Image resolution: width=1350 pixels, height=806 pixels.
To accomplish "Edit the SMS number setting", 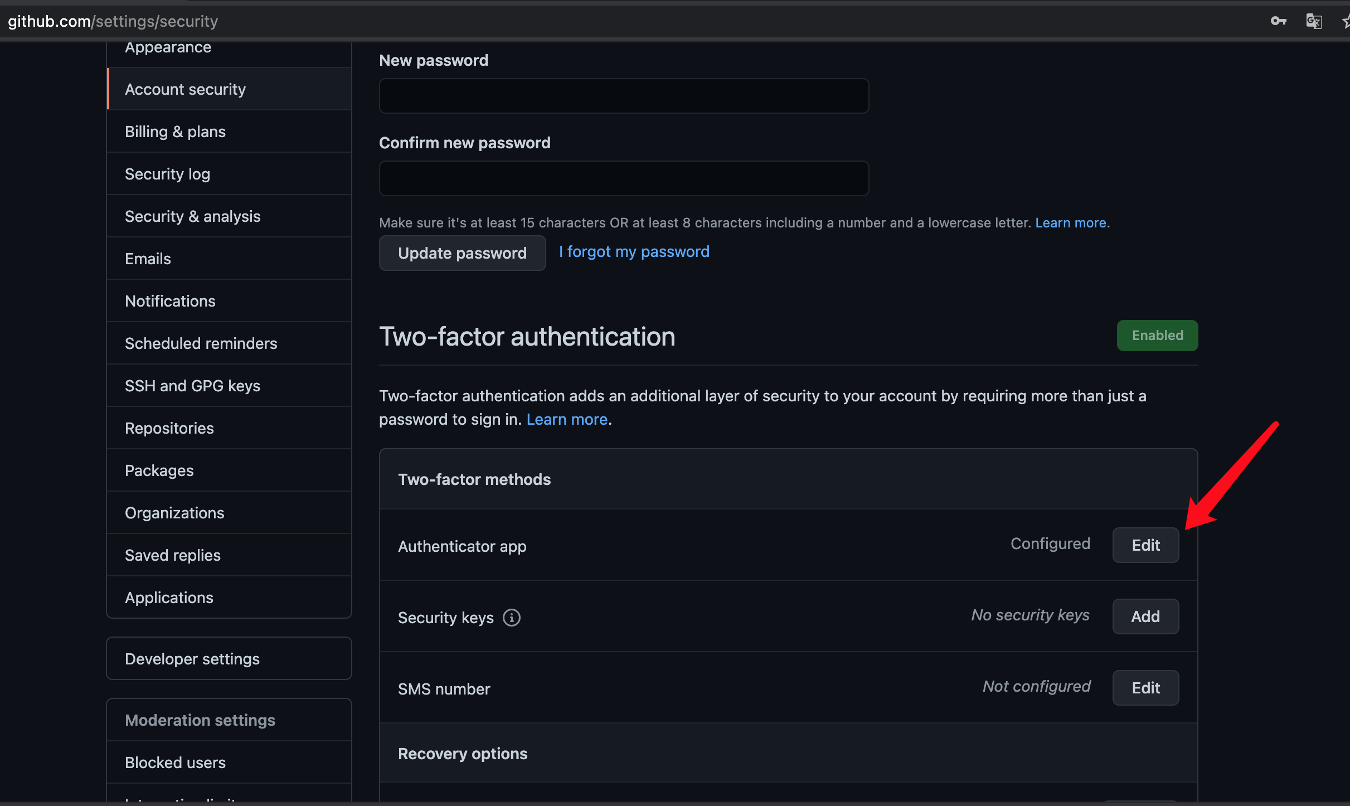I will pos(1145,688).
